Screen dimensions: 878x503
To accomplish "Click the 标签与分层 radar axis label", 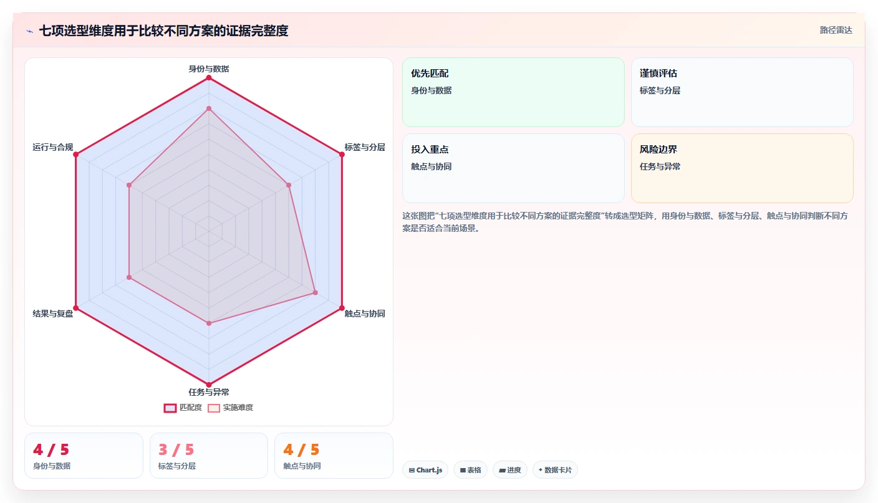I will 365,147.
